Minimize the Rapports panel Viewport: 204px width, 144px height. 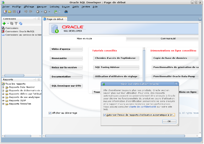[39, 79]
